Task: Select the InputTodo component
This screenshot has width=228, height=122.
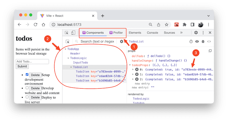Action: (80, 63)
